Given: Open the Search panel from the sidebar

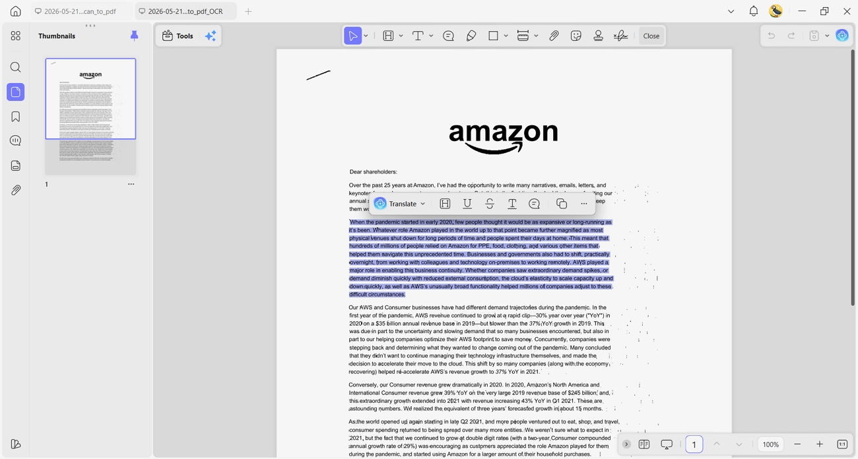Looking at the screenshot, I should coord(16,67).
